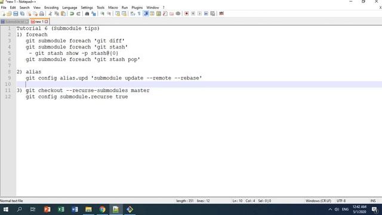Open the Run menu
Screen dimensions: 382x215
125,8
